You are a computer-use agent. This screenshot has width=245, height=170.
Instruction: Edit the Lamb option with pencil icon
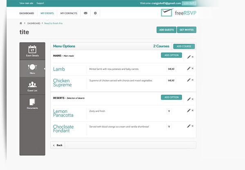tap(189, 68)
